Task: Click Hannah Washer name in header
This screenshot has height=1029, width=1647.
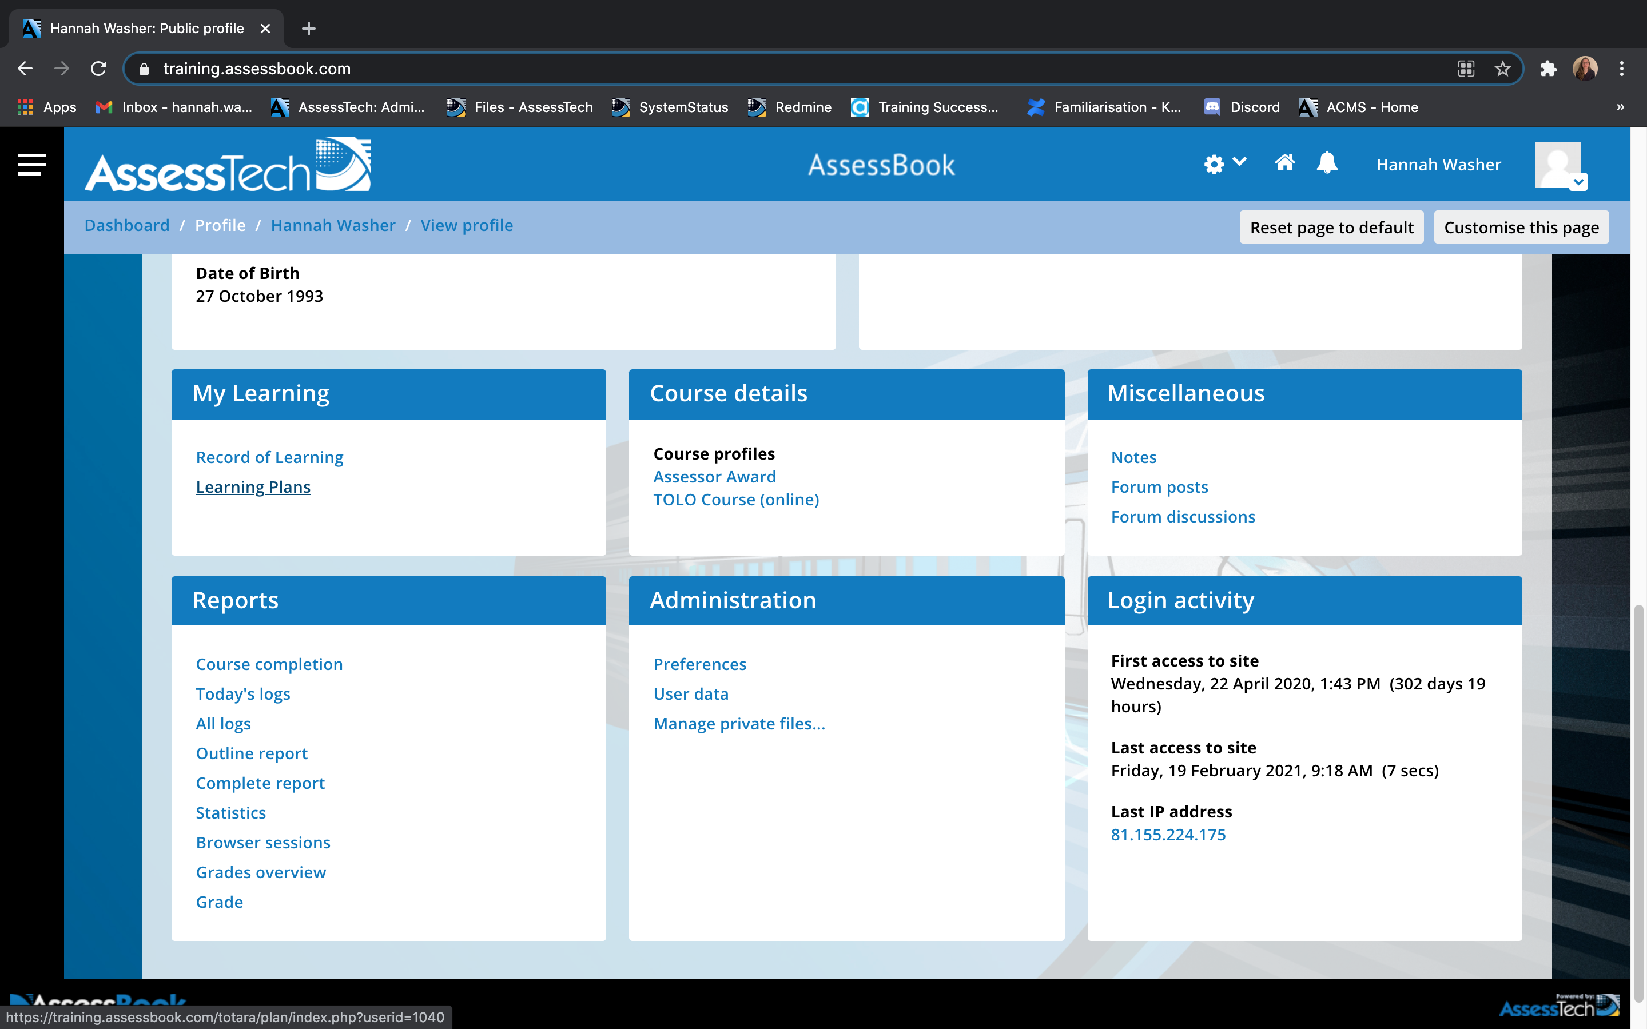Action: click(1438, 165)
